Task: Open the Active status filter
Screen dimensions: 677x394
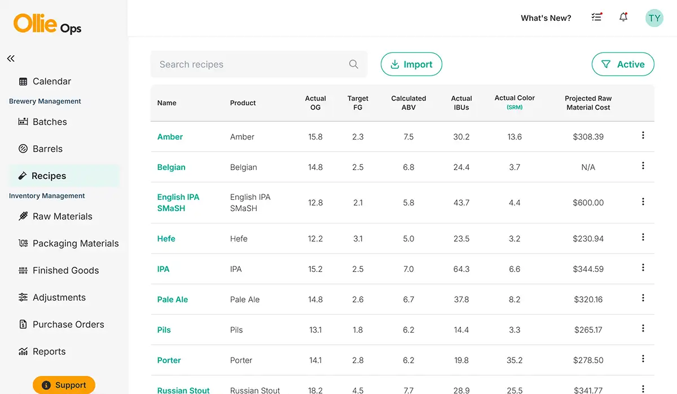Action: pos(623,64)
